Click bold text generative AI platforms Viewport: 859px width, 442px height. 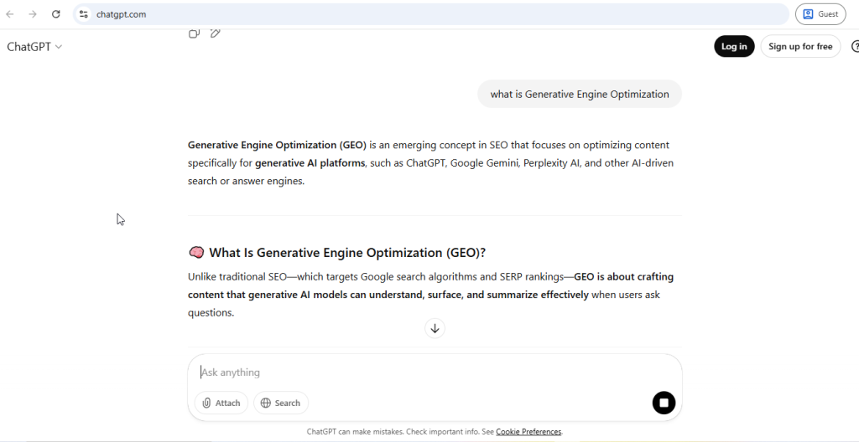310,163
